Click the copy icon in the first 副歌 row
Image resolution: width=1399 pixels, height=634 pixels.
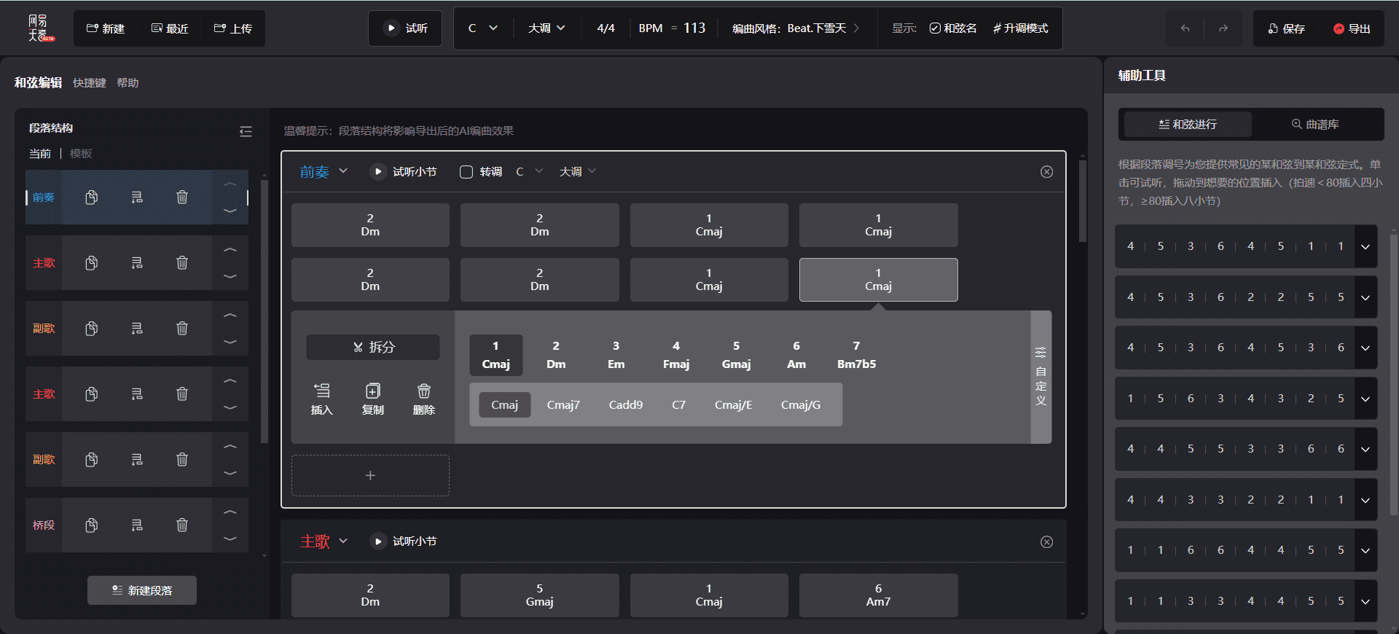(91, 329)
